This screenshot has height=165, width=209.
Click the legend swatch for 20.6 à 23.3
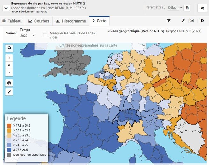[x=9, y=131]
